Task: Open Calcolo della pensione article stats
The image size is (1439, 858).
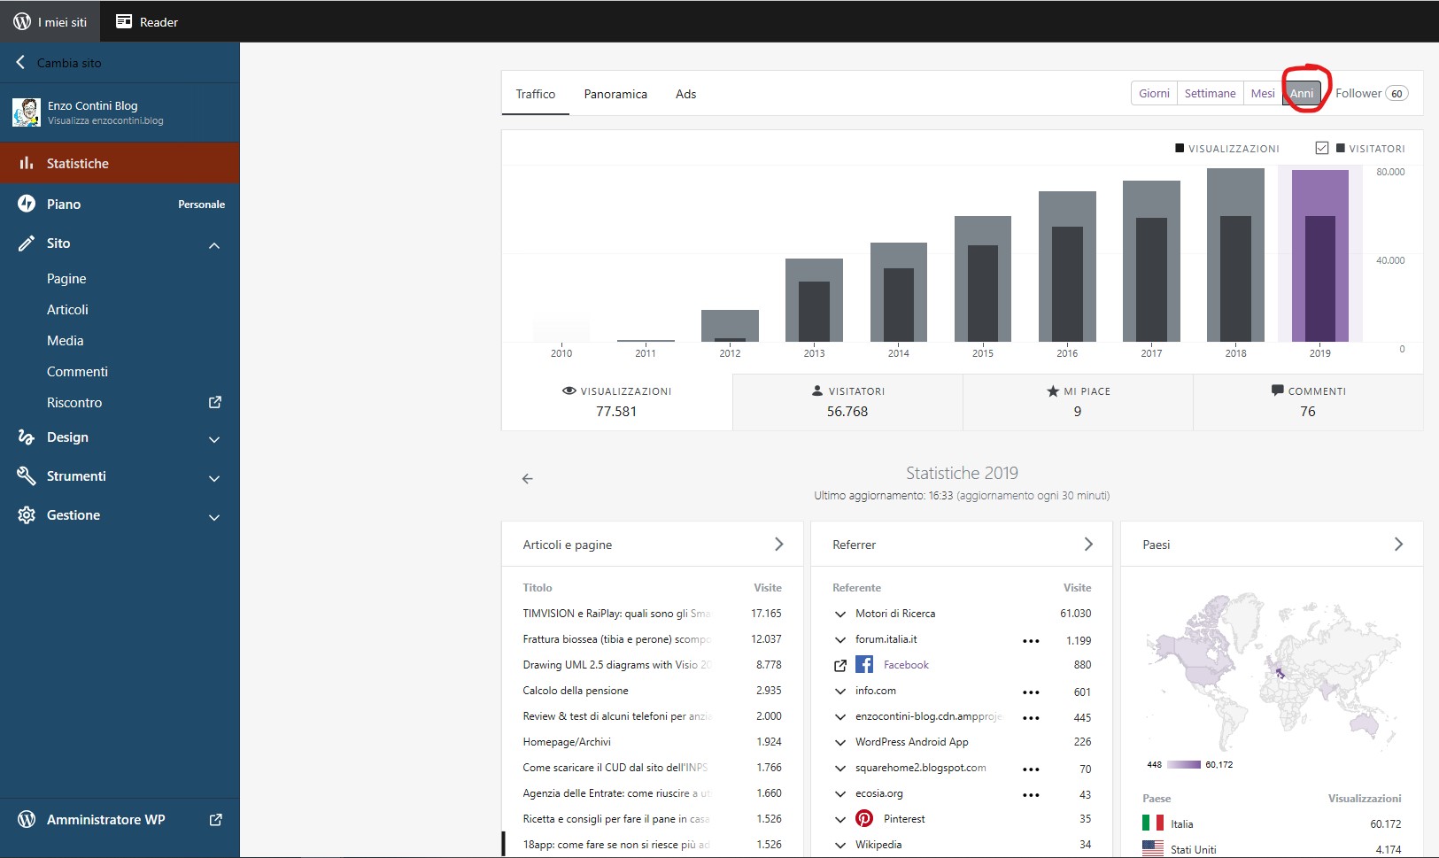Action: [x=576, y=691]
